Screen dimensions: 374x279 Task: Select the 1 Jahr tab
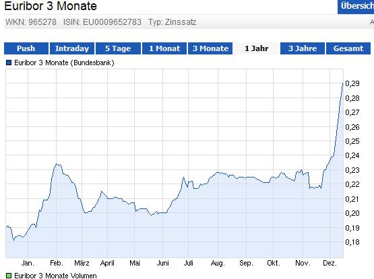(x=257, y=48)
